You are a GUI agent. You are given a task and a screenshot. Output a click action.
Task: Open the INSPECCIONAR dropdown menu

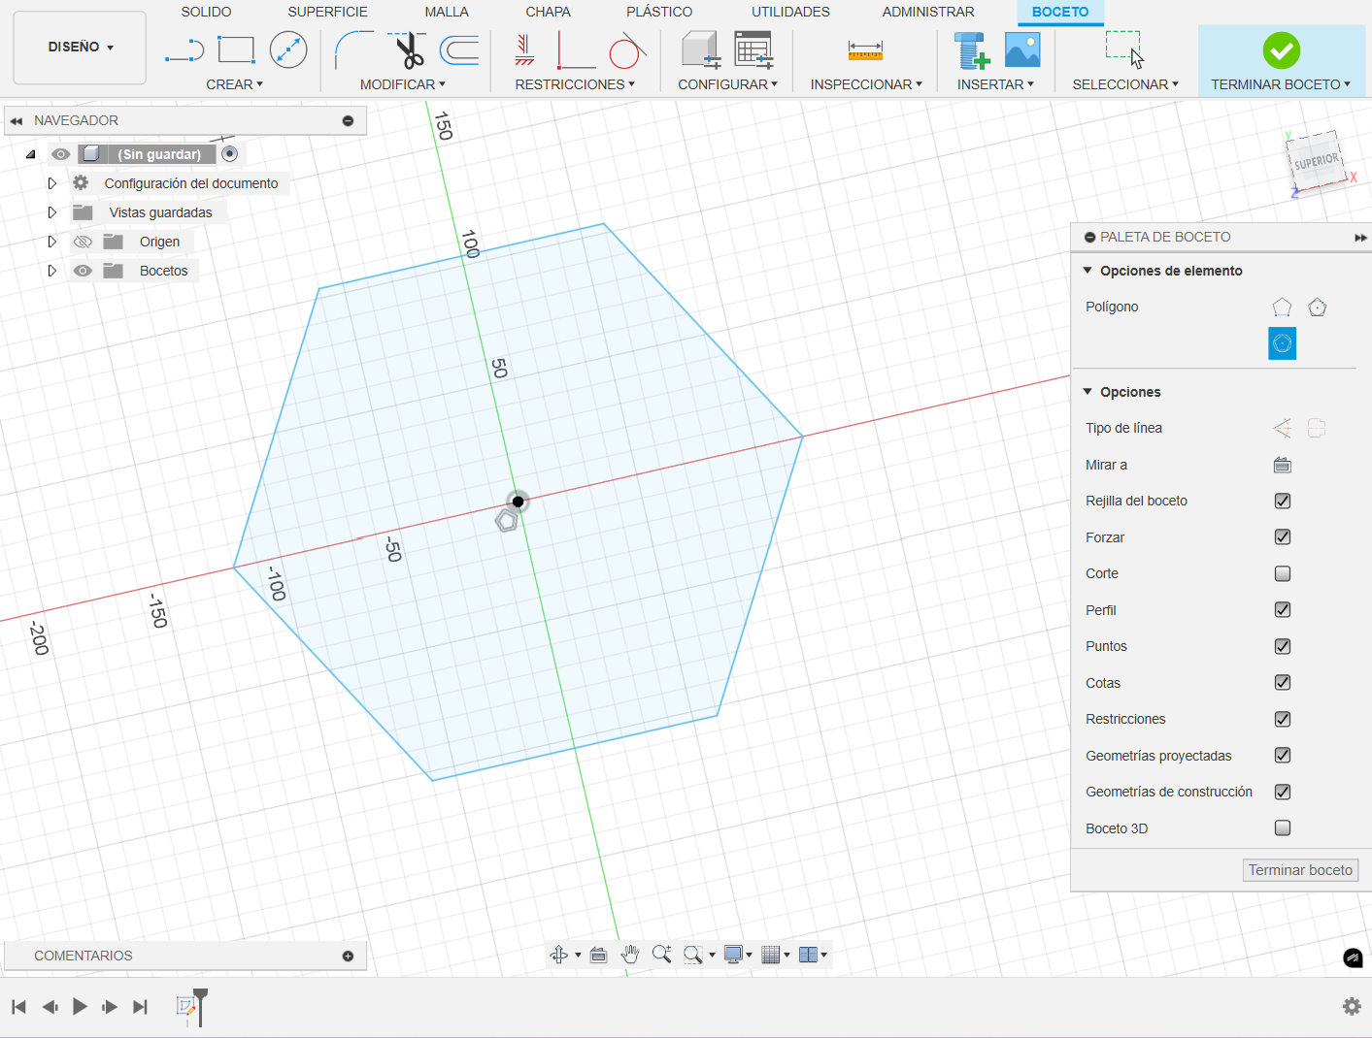866,84
